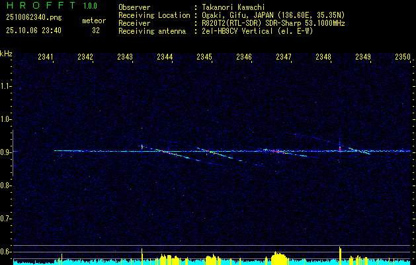Click the 2342 time axis marker

85,56
